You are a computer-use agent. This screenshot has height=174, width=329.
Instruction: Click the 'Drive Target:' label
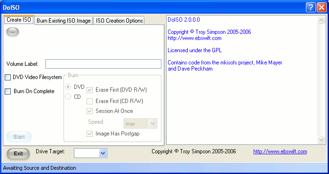tap(50, 151)
